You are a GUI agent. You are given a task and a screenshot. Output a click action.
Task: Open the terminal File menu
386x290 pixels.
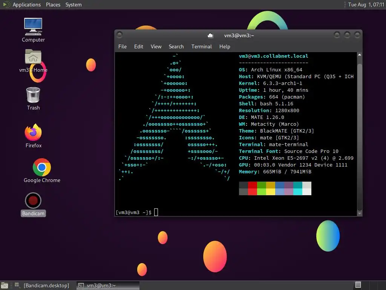(123, 46)
